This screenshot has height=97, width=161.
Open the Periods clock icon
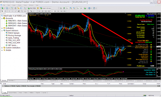[x=89, y=8]
